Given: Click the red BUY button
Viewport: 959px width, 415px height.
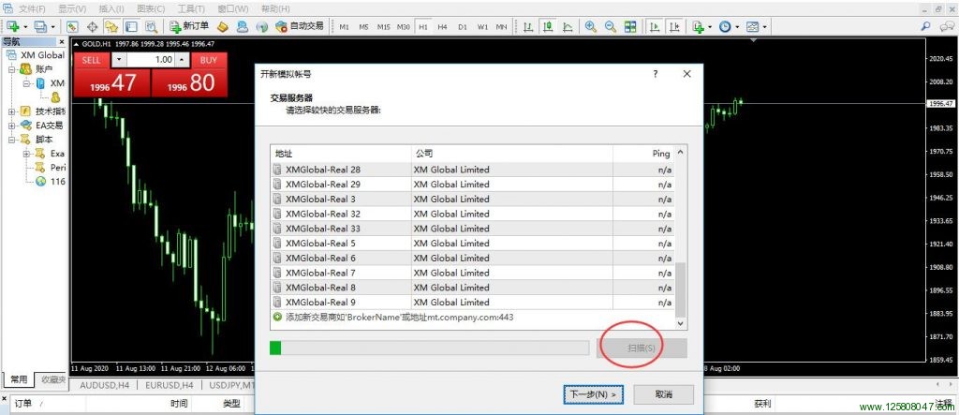Looking at the screenshot, I should click(x=209, y=60).
